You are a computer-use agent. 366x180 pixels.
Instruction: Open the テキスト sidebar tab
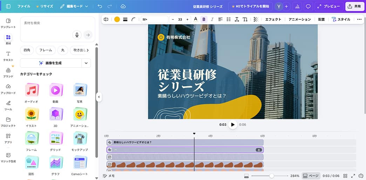coord(8,56)
